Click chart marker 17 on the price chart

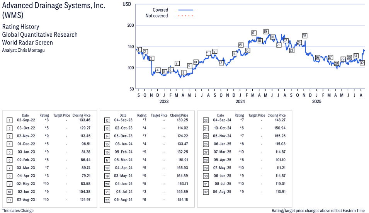[253, 33]
